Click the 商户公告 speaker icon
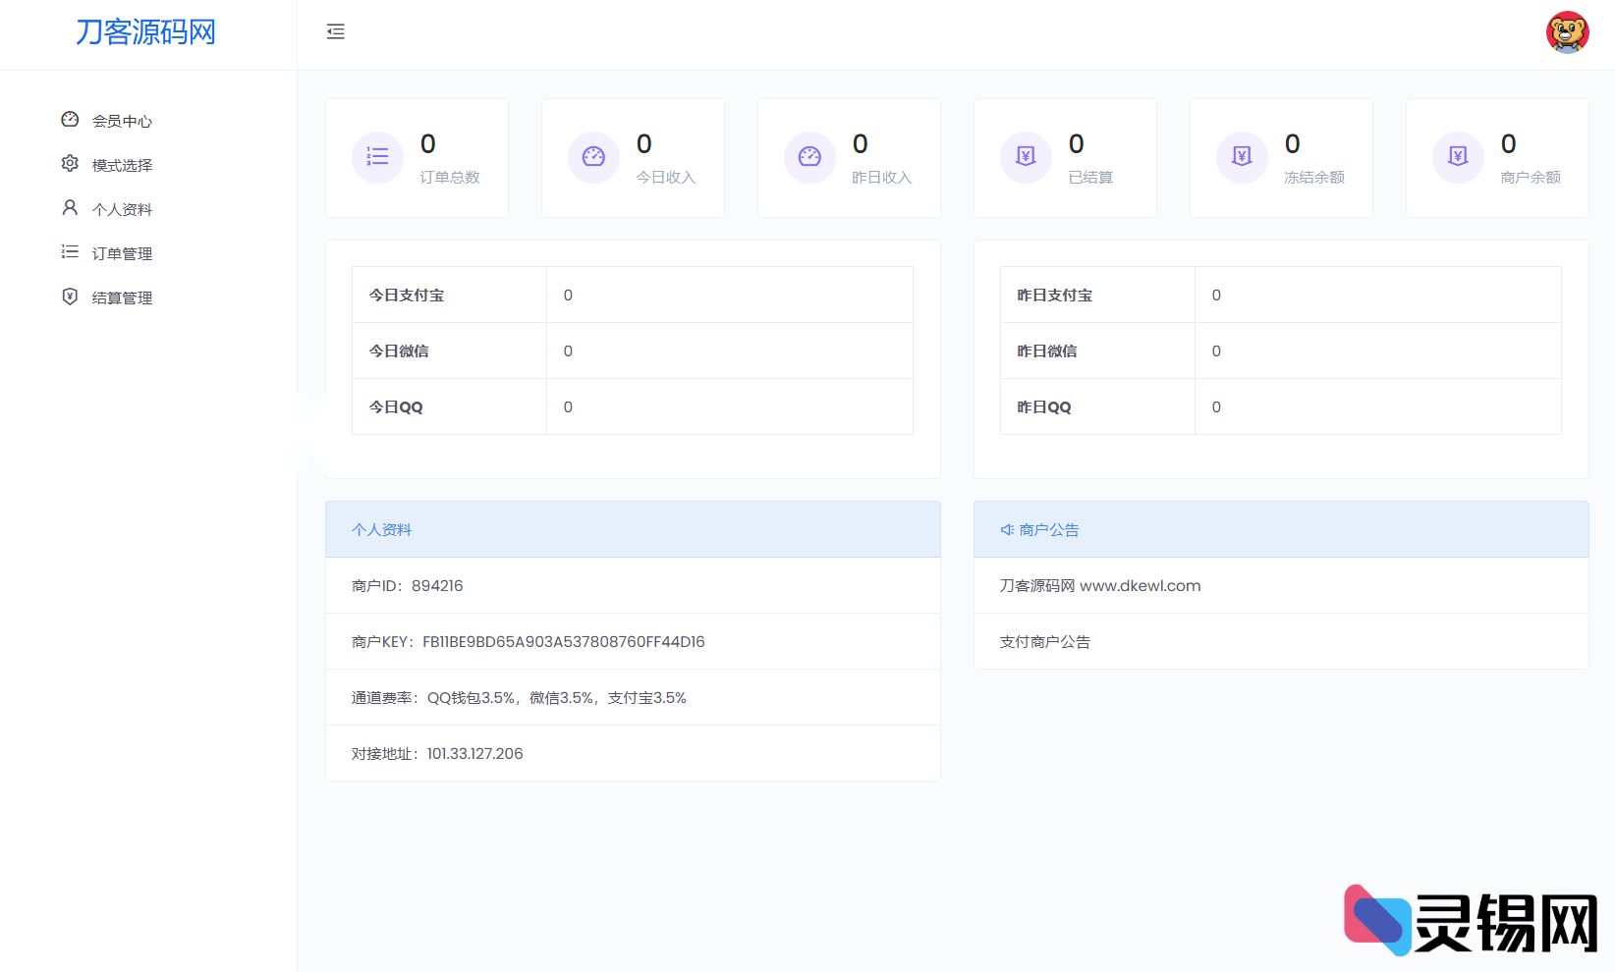 pos(1007,529)
